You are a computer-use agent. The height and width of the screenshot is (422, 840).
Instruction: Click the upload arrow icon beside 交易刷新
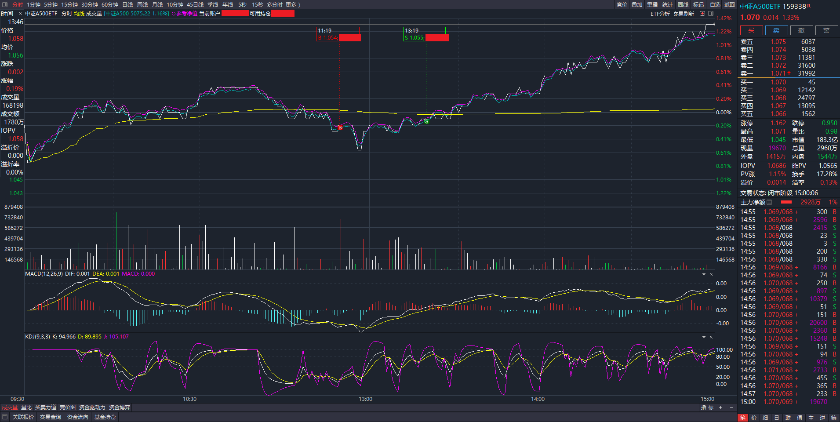(702, 14)
